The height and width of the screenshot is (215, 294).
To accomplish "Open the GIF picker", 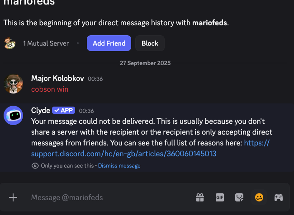I will [x=219, y=197].
